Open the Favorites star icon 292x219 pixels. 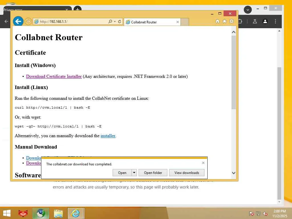point(225,21)
